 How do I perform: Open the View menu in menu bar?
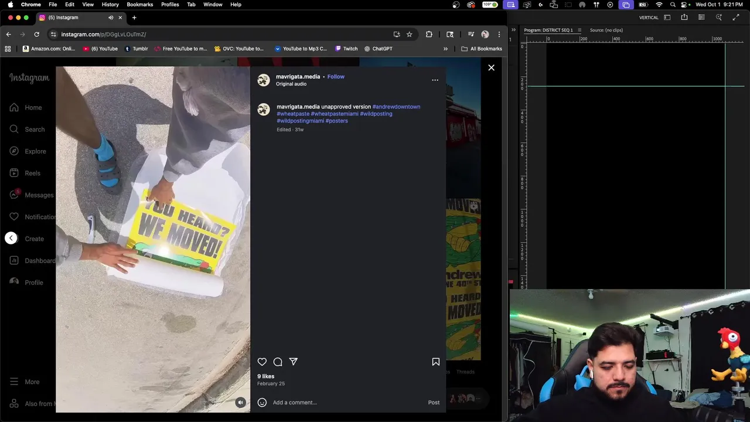tap(88, 4)
